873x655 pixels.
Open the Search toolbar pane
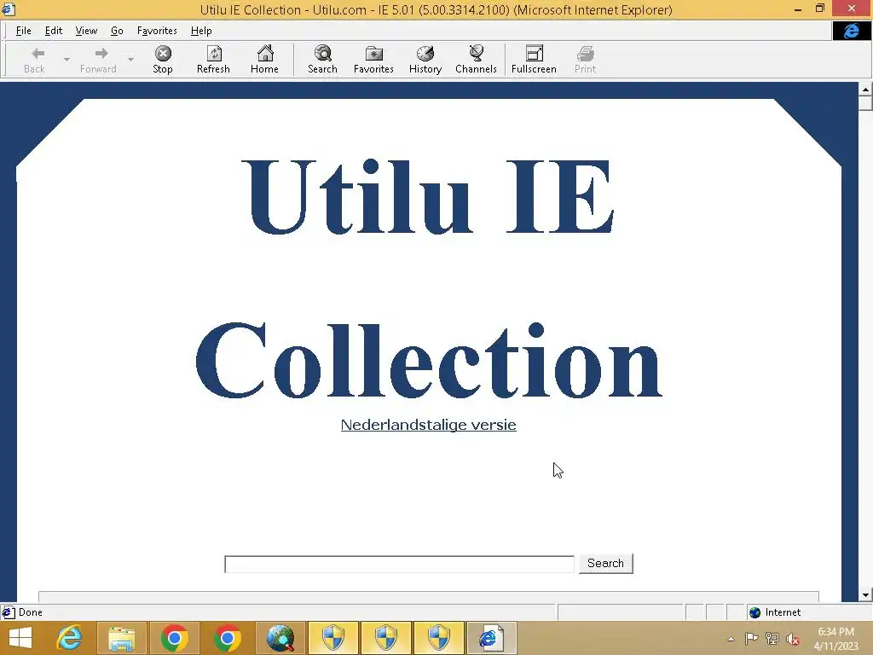coord(322,60)
